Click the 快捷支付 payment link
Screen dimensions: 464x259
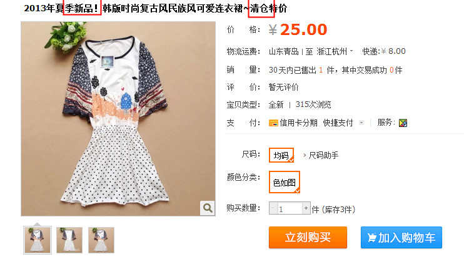(338, 123)
